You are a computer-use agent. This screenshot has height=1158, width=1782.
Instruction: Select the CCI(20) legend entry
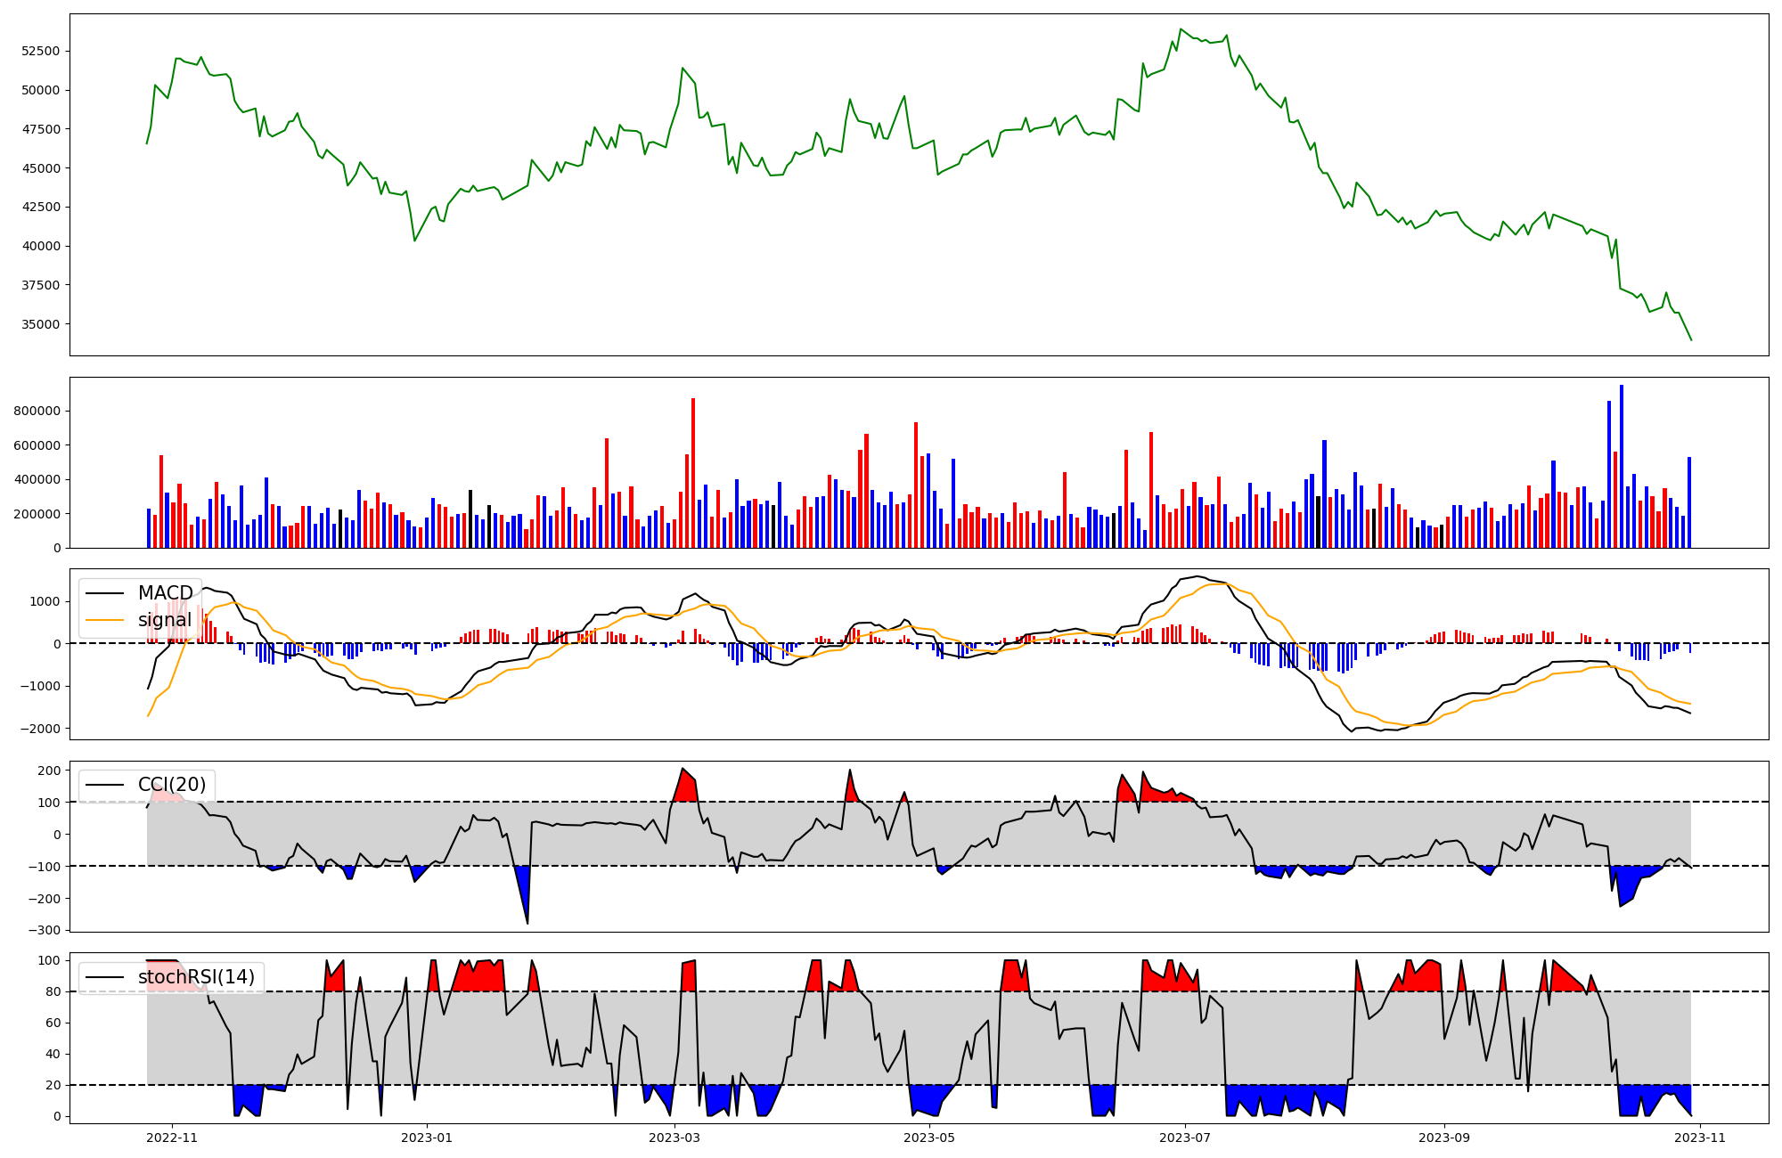coord(171,785)
